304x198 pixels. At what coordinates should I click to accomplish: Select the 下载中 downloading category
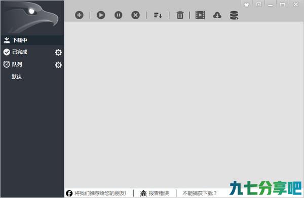pyautogui.click(x=32, y=40)
